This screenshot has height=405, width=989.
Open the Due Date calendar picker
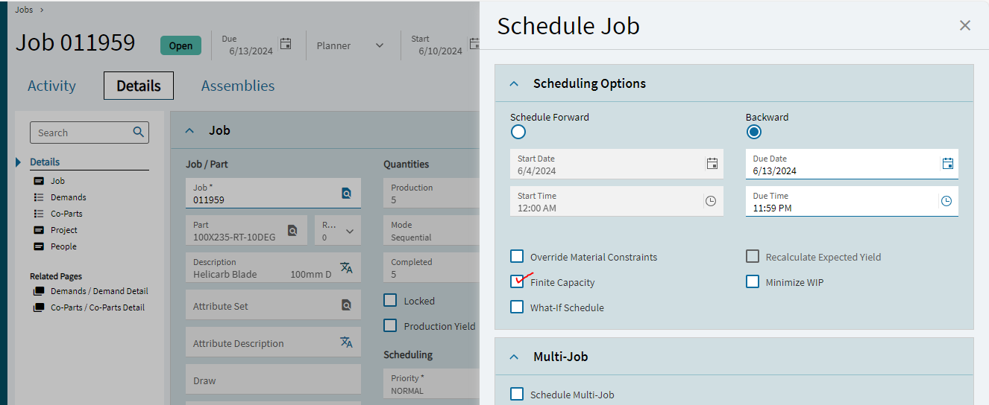[x=947, y=164]
